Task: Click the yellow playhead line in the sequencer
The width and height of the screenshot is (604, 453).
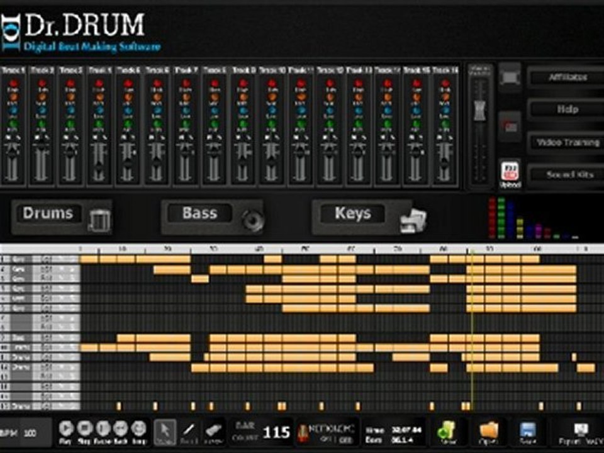Action: coord(471,332)
